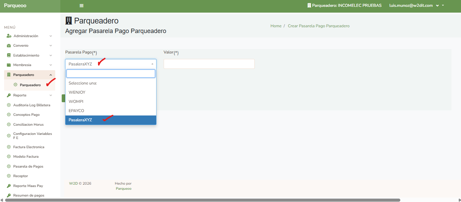Click the Administración people icon

coord(9,36)
